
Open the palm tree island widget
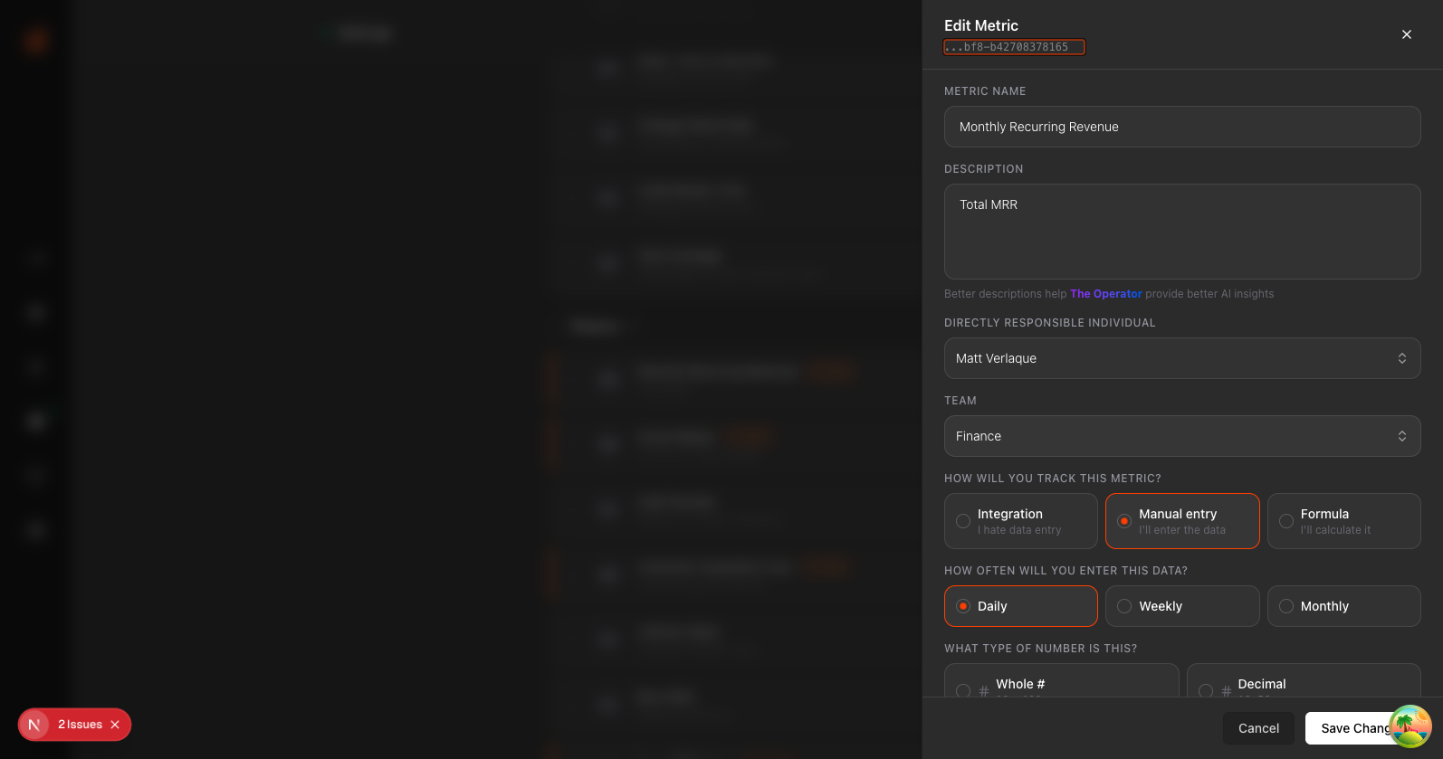pos(1410,726)
